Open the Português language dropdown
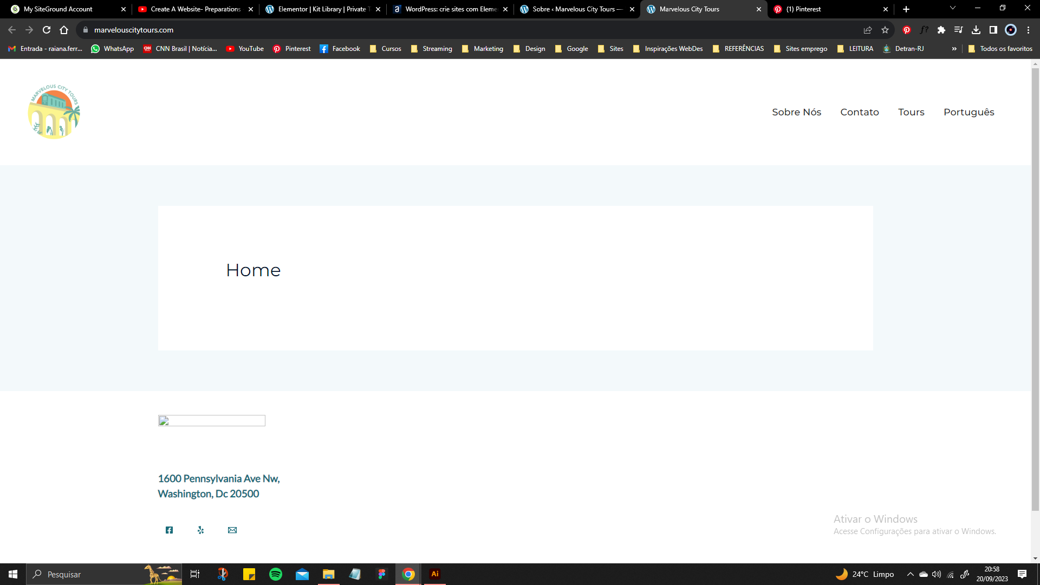The width and height of the screenshot is (1040, 585). pyautogui.click(x=969, y=112)
